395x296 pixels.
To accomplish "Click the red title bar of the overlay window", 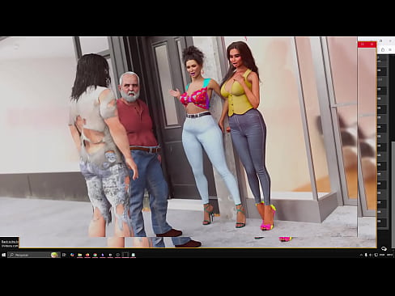I will [x=367, y=44].
